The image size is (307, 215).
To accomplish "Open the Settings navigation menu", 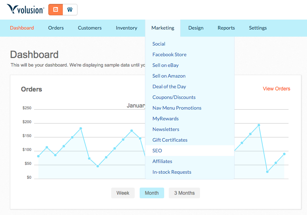I will click(x=258, y=28).
